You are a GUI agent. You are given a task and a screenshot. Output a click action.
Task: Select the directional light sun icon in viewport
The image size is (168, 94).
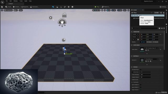51,18
